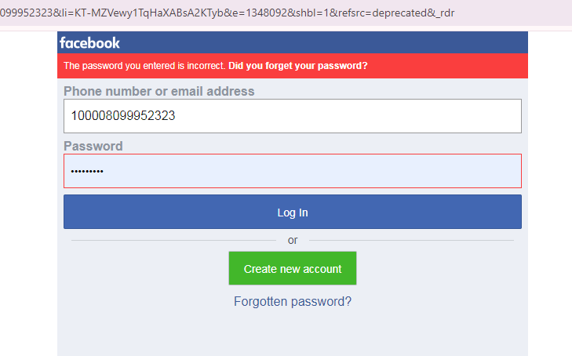Click the entered number 100008099952323
Image resolution: width=572 pixels, height=356 pixels.
(122, 116)
